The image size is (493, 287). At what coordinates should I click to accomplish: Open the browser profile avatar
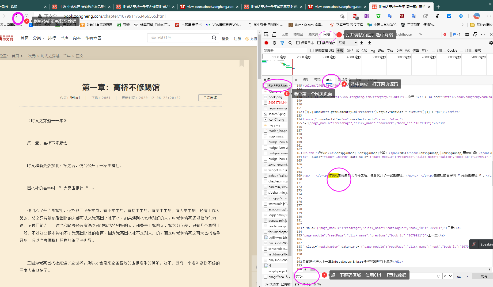pos(477,16)
